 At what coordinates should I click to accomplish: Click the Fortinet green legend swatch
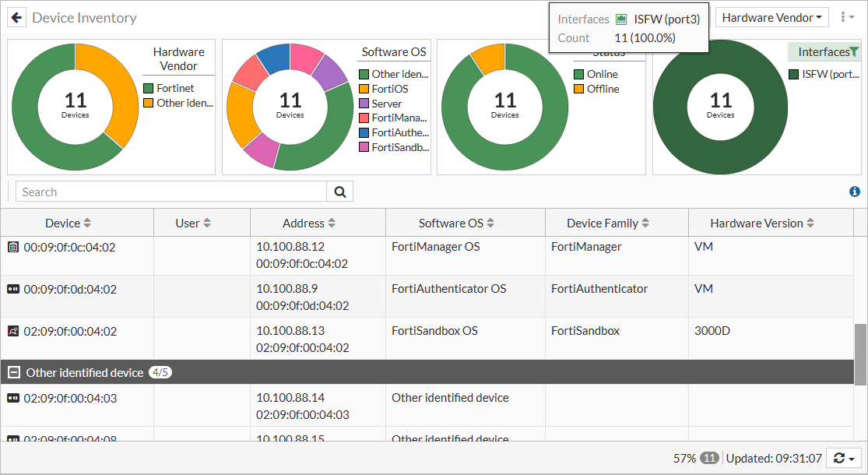click(149, 88)
